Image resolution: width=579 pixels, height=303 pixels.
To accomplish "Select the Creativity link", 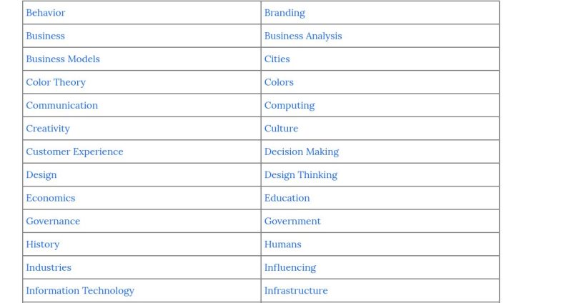I will pos(48,129).
